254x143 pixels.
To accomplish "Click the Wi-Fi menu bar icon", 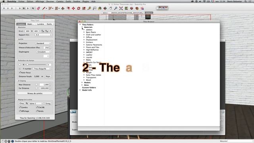I will click(204, 1).
